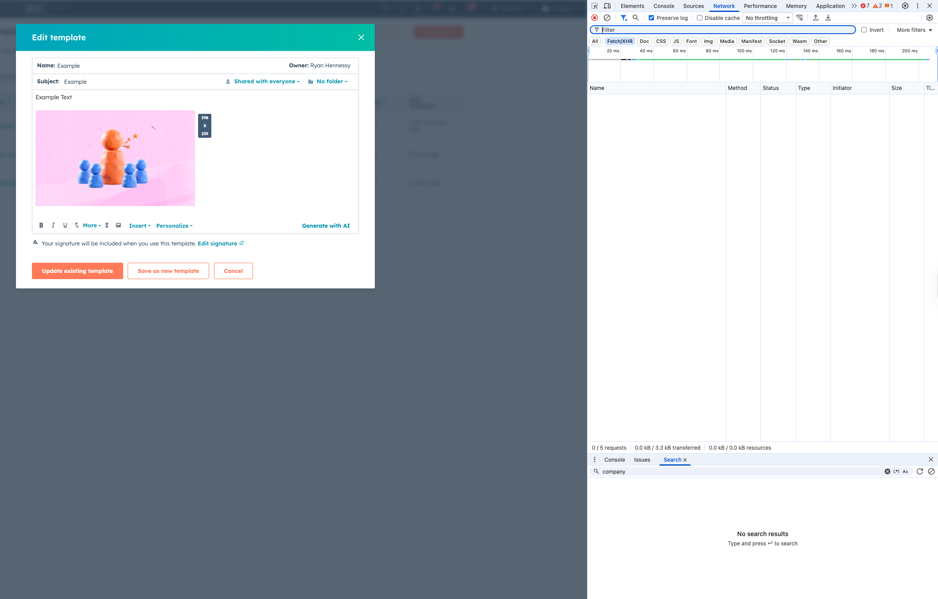
Task: Expand Shared with everyone dropdown
Action: (267, 82)
